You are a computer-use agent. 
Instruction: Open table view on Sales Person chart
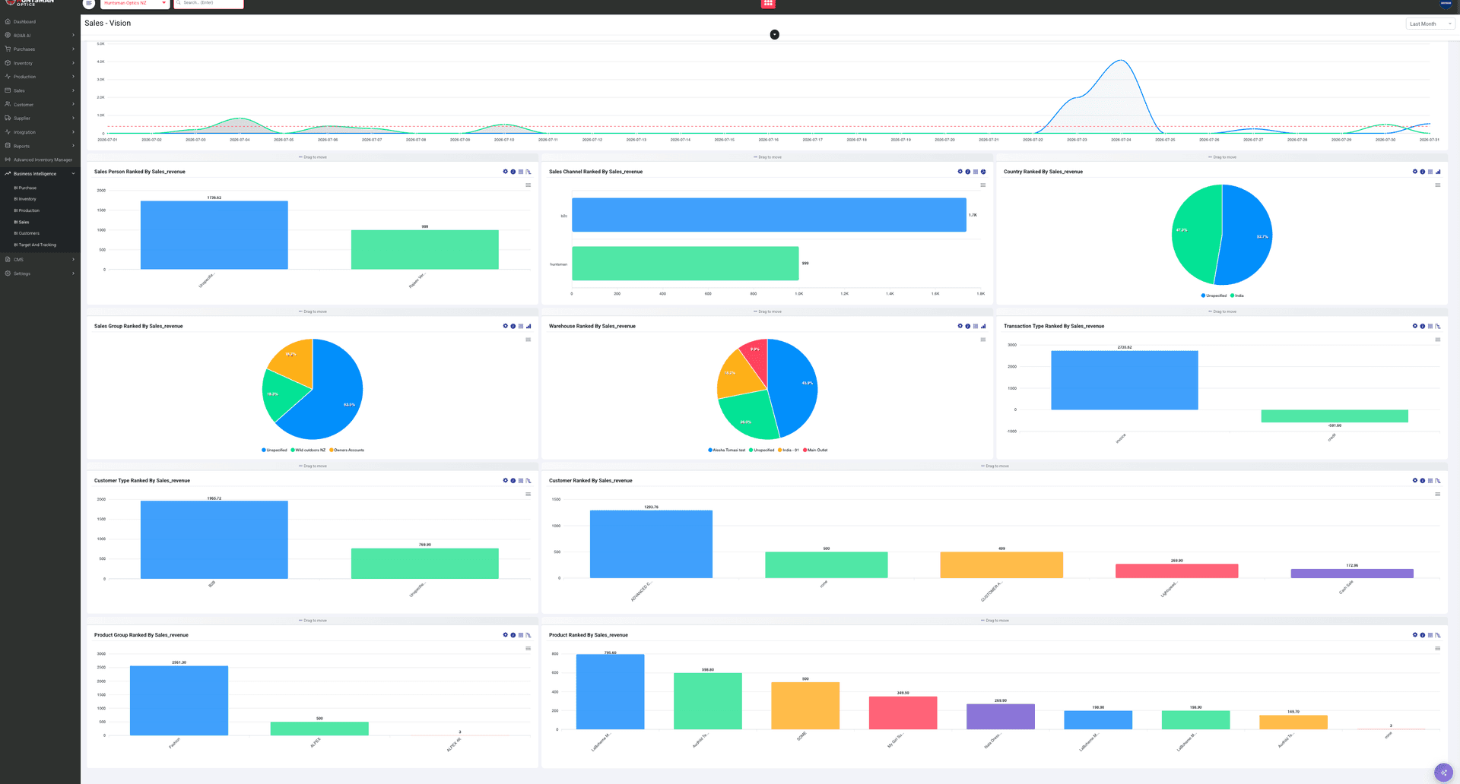521,172
